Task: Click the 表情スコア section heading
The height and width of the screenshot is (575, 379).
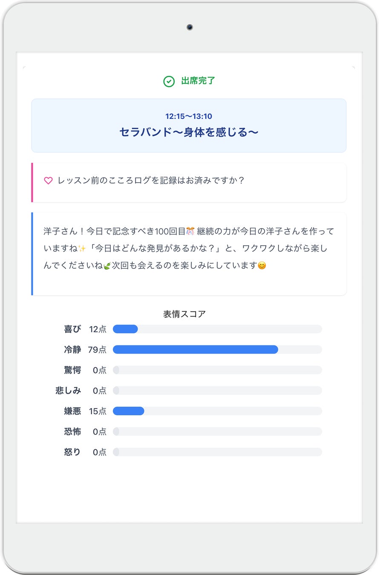Action: click(184, 314)
